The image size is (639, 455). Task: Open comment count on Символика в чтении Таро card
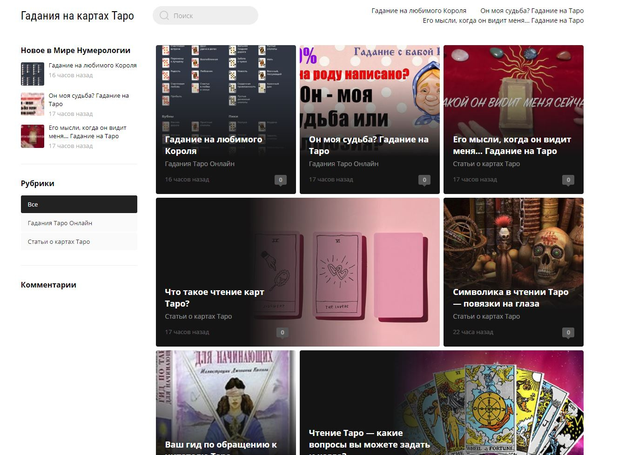pyautogui.click(x=568, y=333)
